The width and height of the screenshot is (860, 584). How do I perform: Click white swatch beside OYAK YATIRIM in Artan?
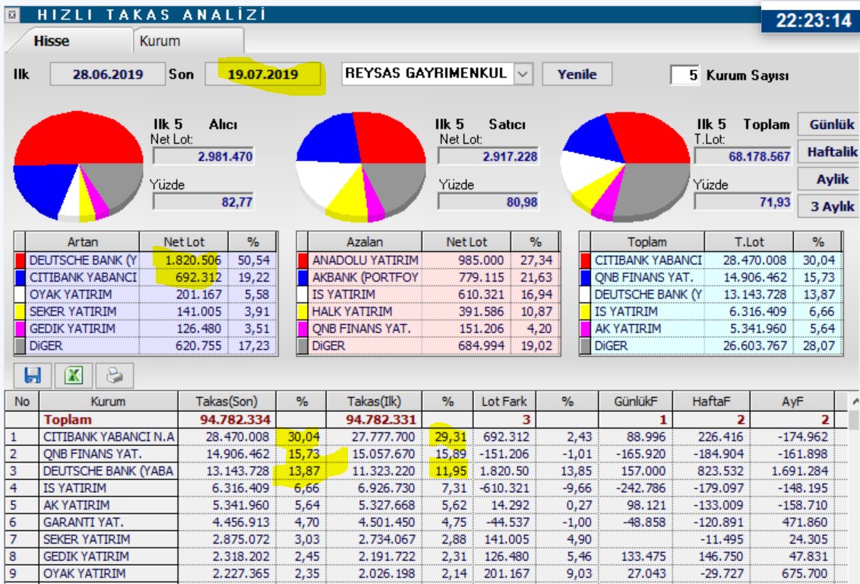[21, 295]
